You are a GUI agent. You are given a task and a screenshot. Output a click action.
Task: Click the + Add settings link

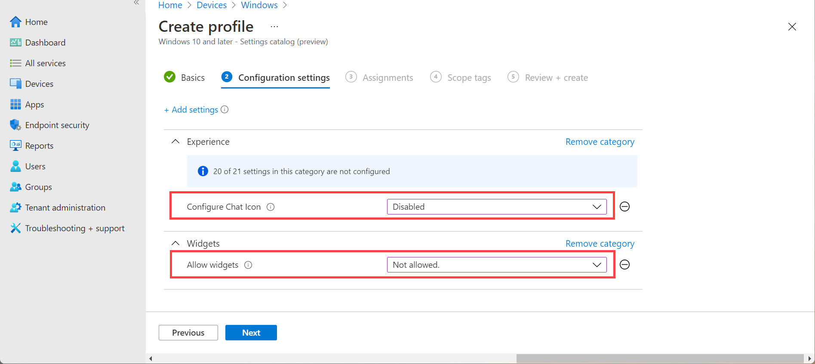(191, 110)
